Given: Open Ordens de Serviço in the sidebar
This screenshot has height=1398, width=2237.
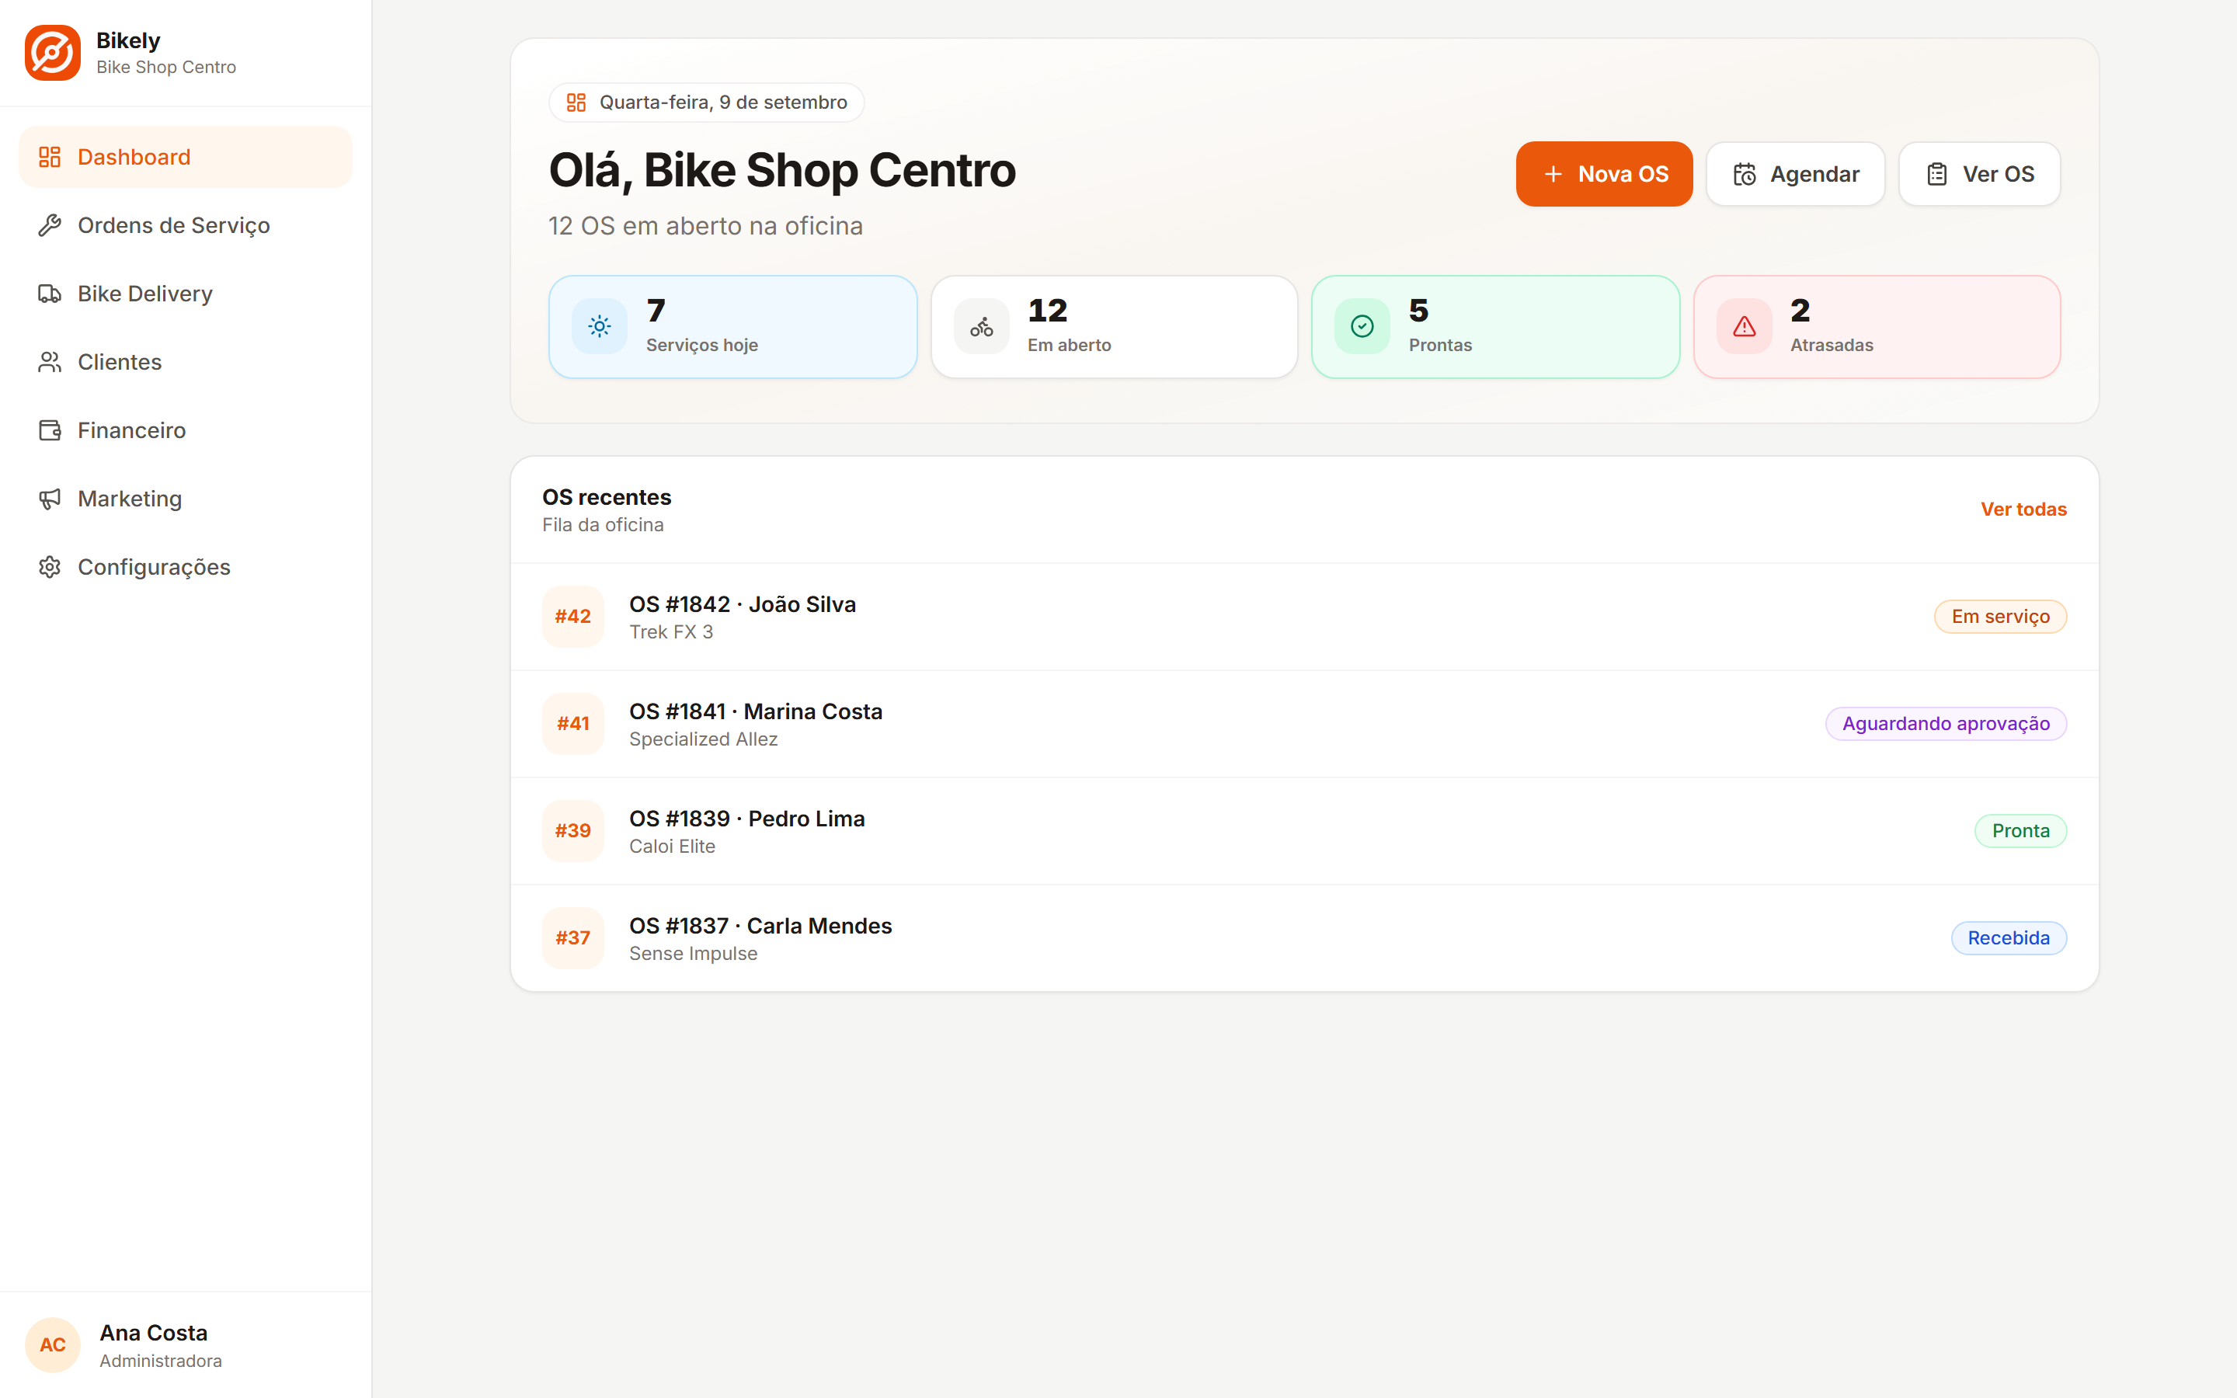Looking at the screenshot, I should (186, 225).
